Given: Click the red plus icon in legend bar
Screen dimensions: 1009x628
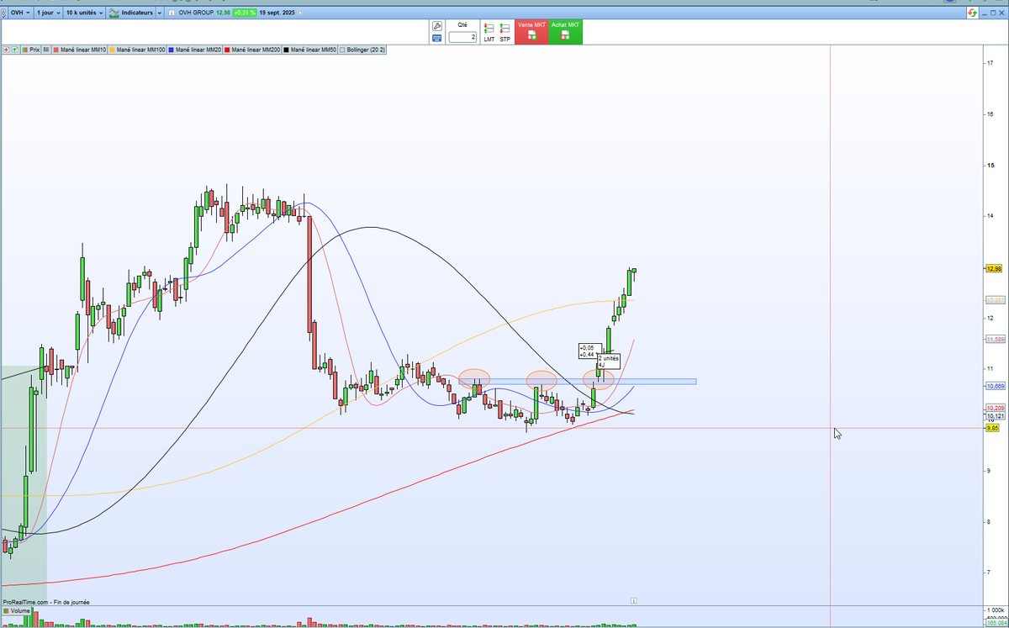Looking at the screenshot, I should click(6, 50).
